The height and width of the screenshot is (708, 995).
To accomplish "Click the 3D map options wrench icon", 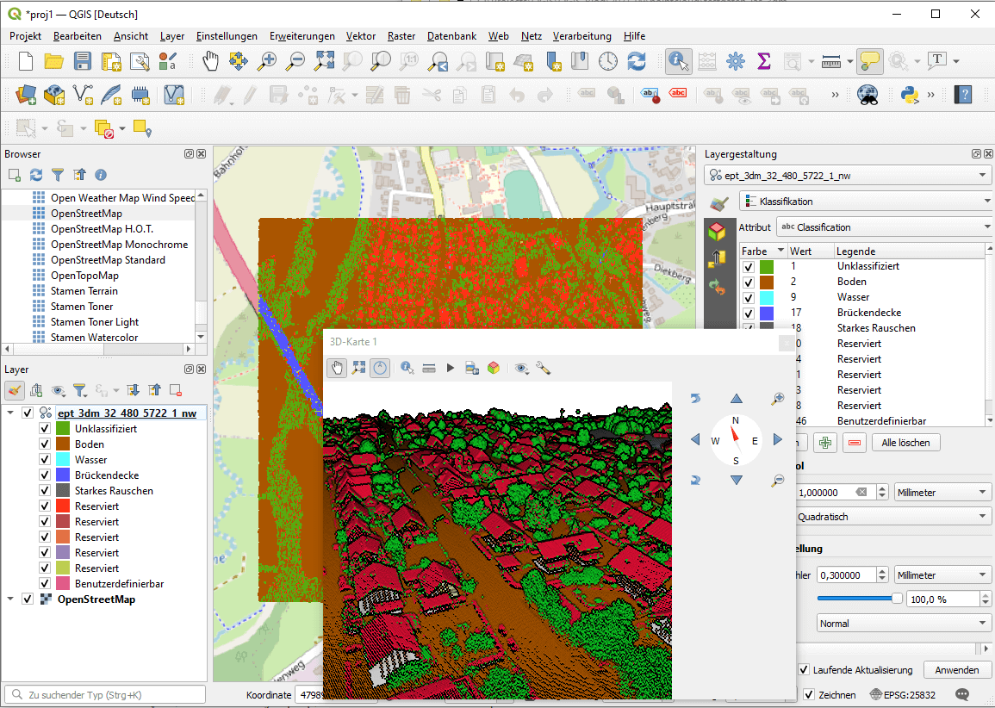I will (543, 368).
